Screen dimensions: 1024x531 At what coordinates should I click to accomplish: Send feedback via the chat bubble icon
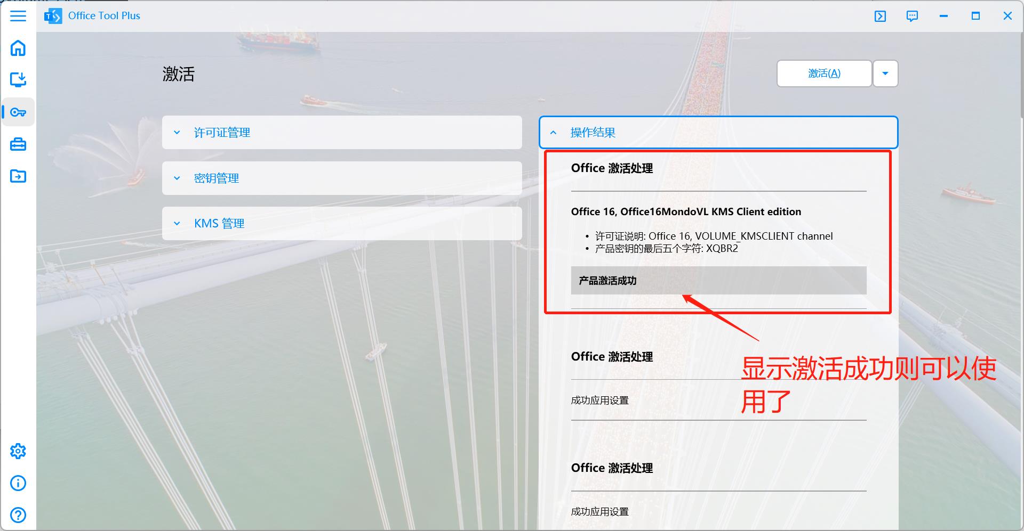(912, 16)
